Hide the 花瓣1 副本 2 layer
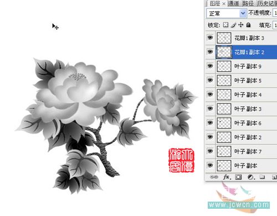The width and height of the screenshot is (277, 216). pyautogui.click(x=210, y=52)
